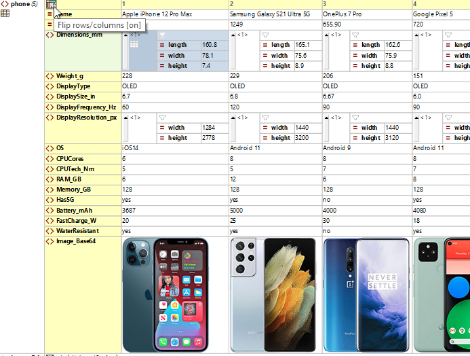Select the Battery_mAh row header
Image resolution: width=470 pixels, height=356 pixels.
(76, 211)
